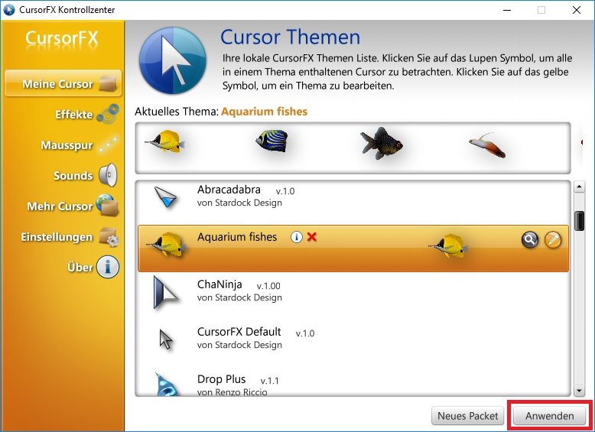Click the Neues Packet button
Viewport: 595px width, 432px height.
pos(467,416)
